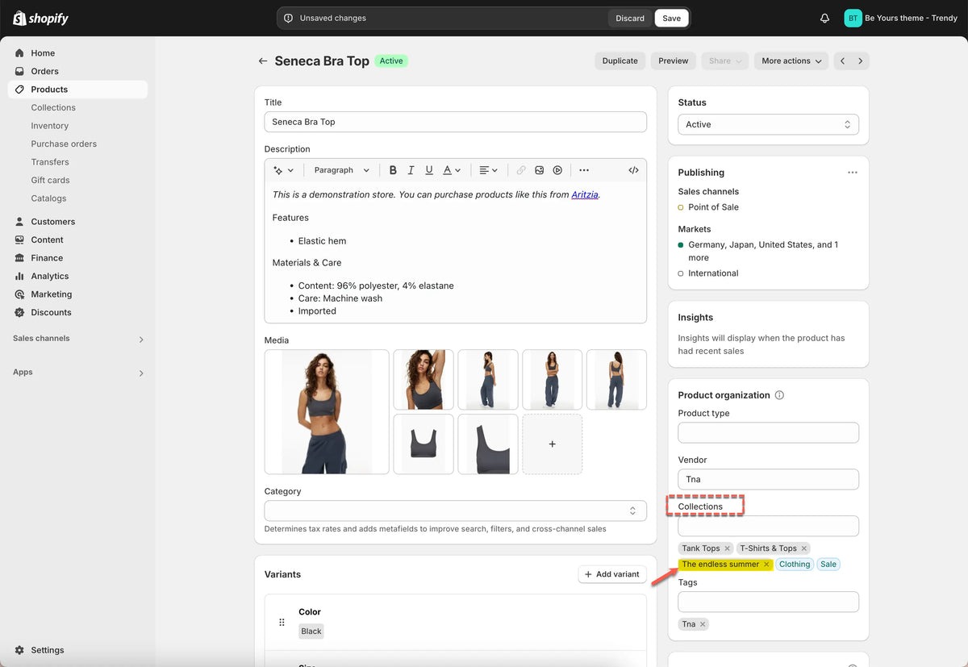Add the suggested Clothing collection

[795, 565]
